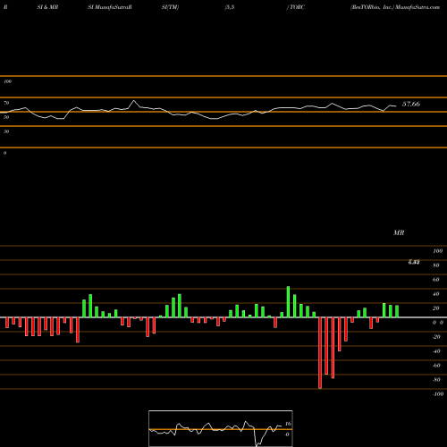
Task: Click the SI & MR header text
Action: point(47,7)
